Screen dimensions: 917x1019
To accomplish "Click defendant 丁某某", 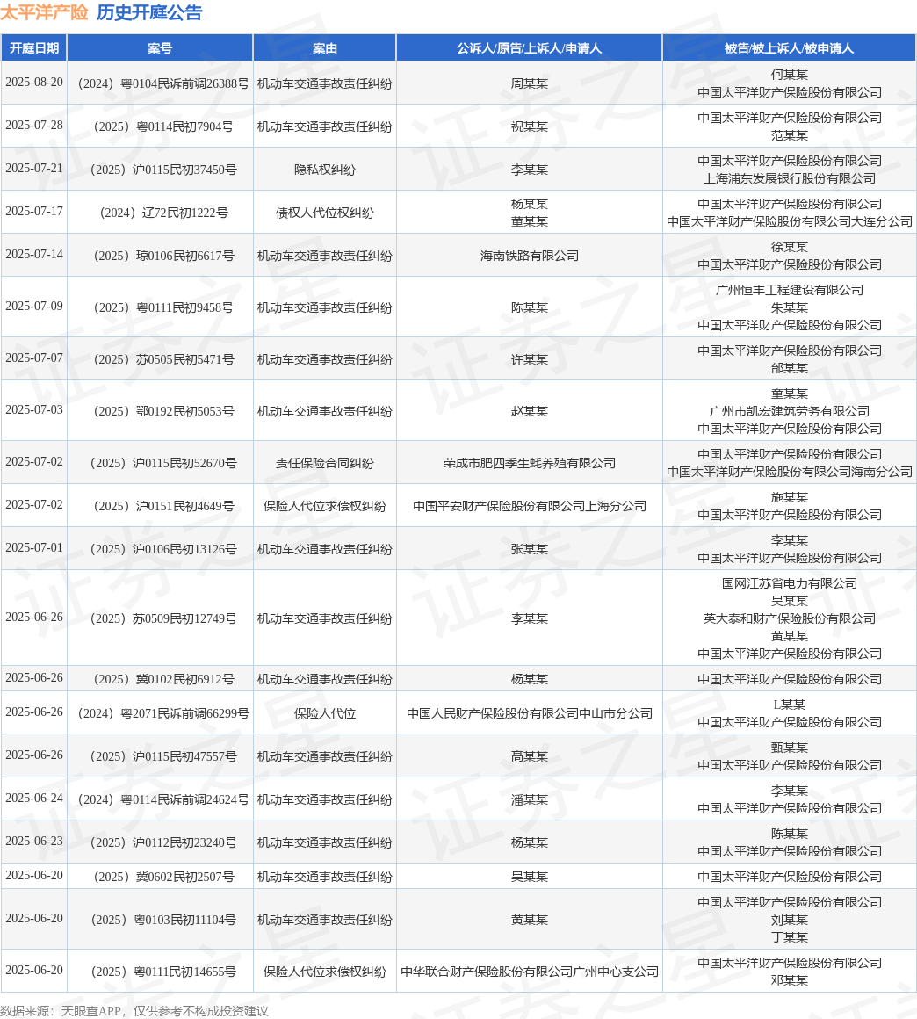I will (789, 937).
